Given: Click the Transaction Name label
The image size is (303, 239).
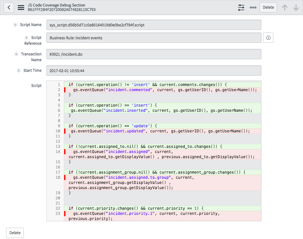Looking at the screenshot, I should coord(31,57).
